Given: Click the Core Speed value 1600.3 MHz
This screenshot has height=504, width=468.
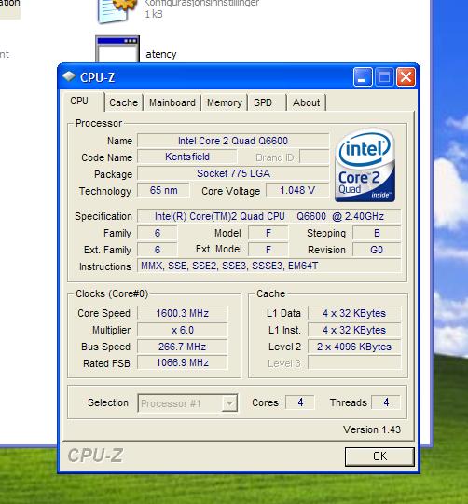Looking at the screenshot, I should click(x=183, y=313).
